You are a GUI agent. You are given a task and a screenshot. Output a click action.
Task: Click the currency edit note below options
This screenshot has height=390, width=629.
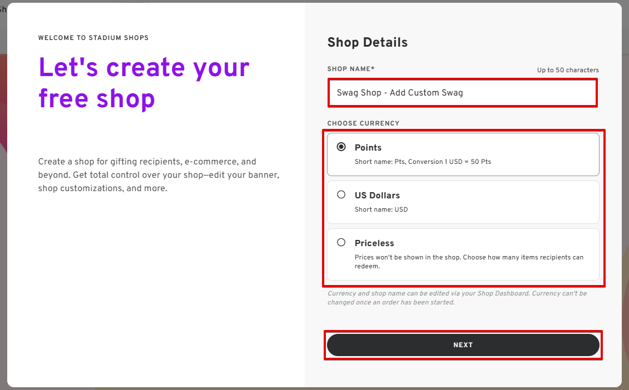click(457, 298)
